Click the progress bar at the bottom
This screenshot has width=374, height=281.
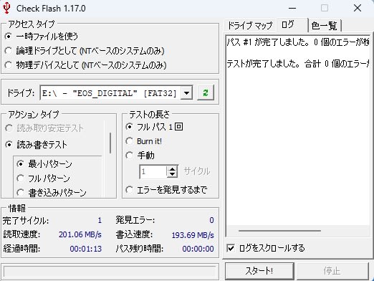click(110, 272)
